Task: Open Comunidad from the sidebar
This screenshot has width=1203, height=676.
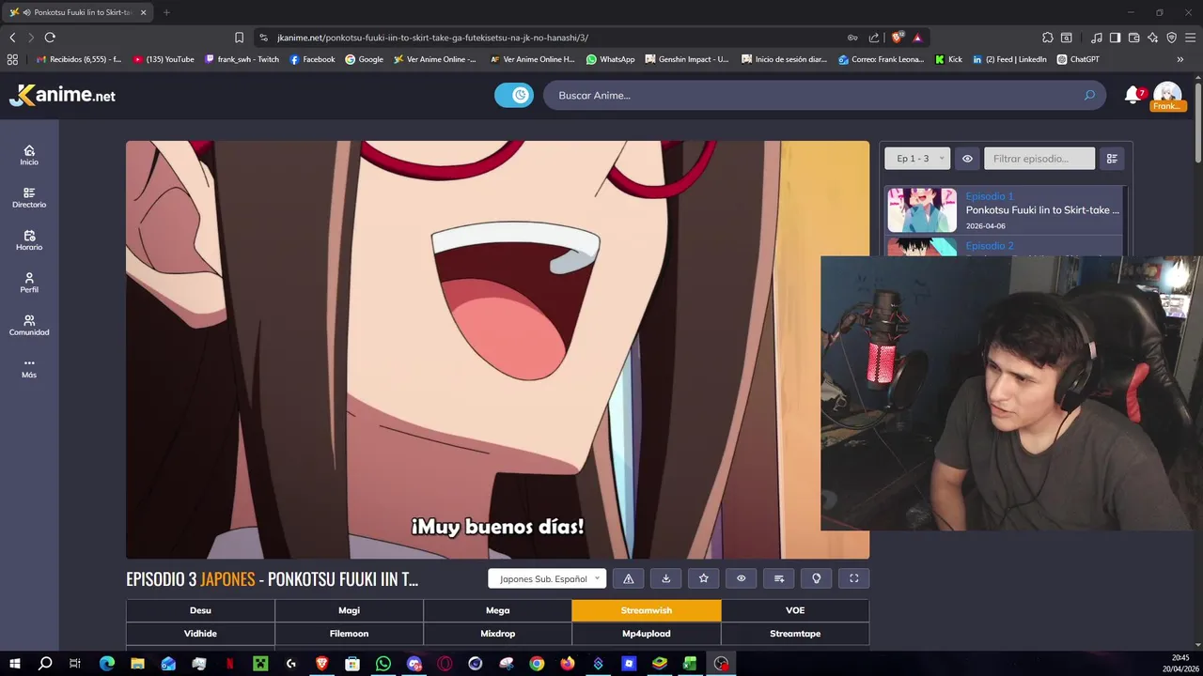Action: tap(29, 326)
